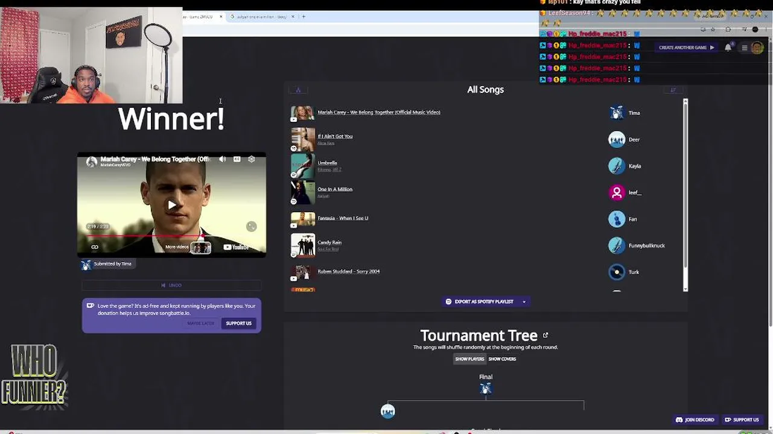Open One In A Million song link

pyautogui.click(x=335, y=189)
